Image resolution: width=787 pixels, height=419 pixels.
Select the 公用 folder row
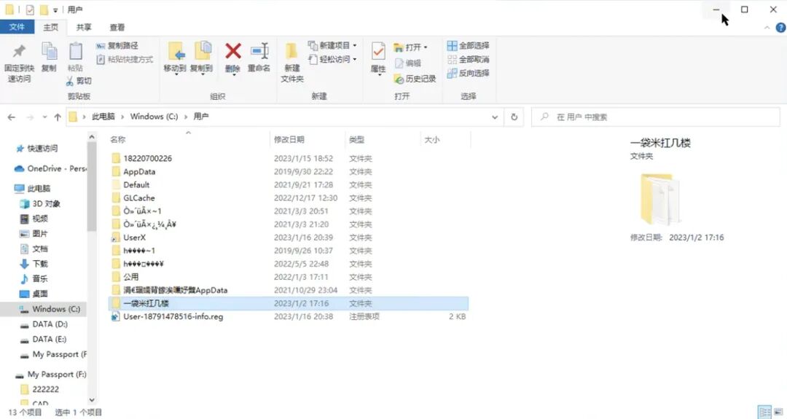[289, 277]
